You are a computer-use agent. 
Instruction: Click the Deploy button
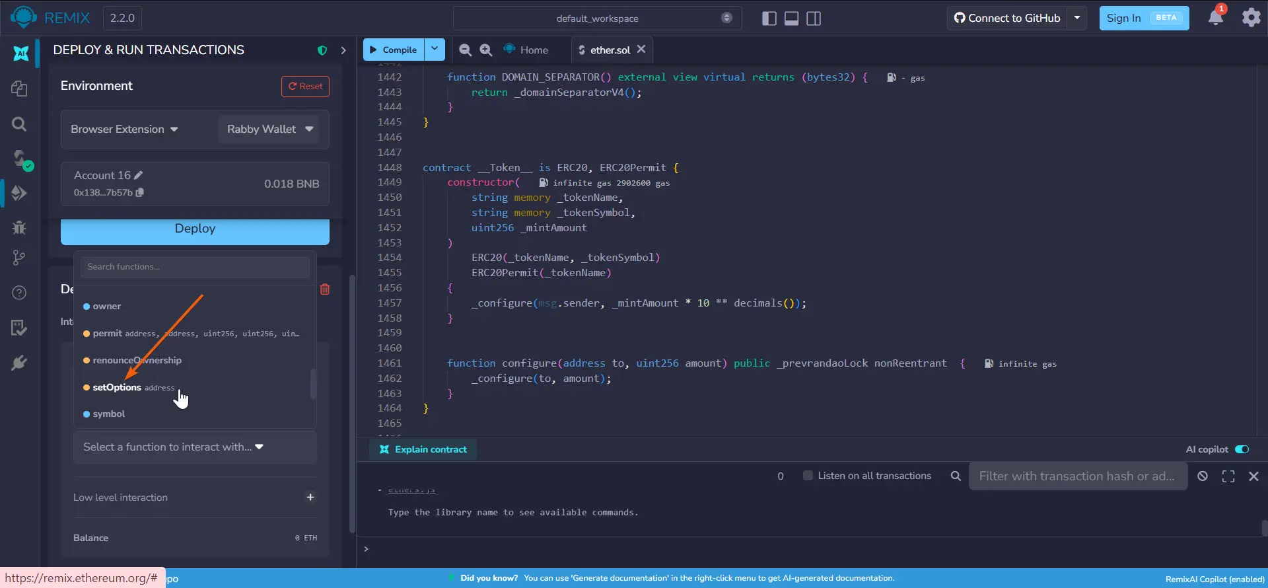tap(195, 231)
